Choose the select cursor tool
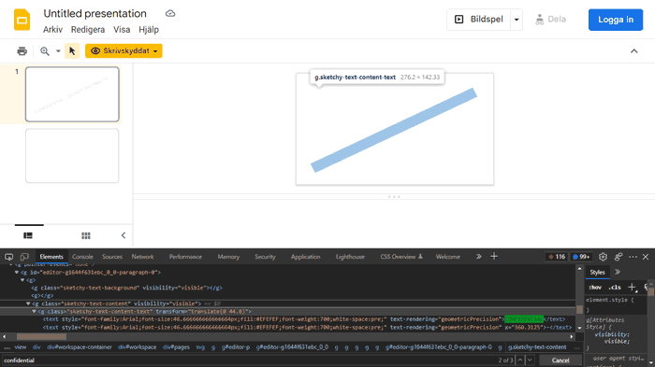 tap(72, 50)
